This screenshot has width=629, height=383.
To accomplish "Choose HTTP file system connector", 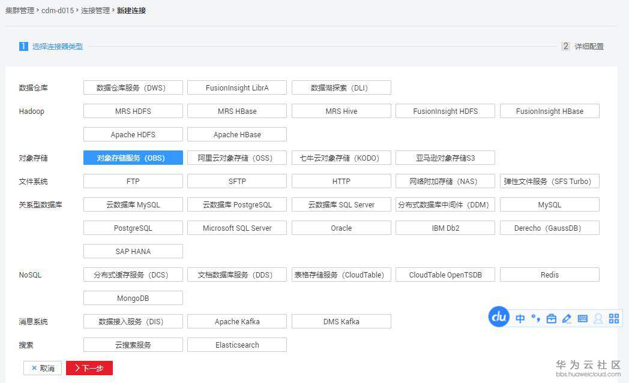I will [x=342, y=181].
